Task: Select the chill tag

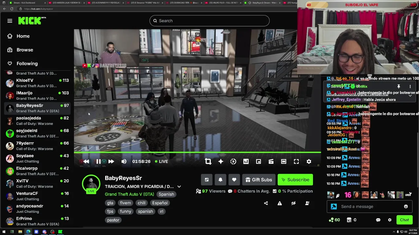Action: (141, 203)
